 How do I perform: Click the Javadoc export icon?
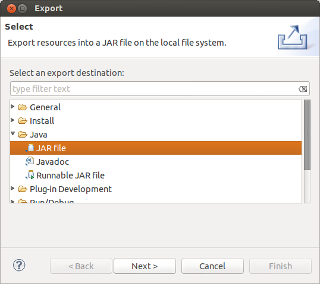[30, 161]
